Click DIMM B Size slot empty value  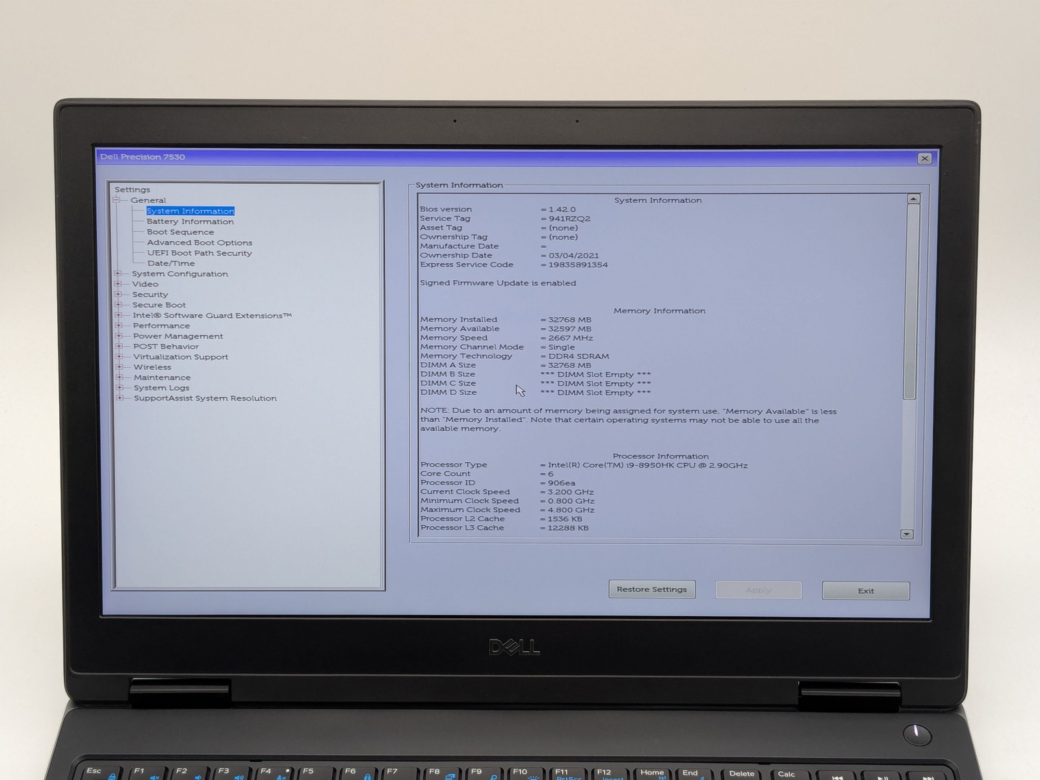point(595,374)
